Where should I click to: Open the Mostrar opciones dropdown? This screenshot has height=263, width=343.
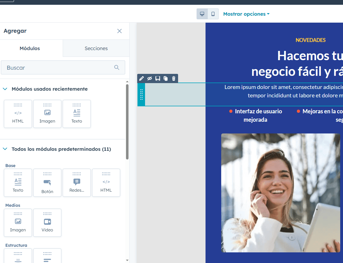pyautogui.click(x=246, y=14)
